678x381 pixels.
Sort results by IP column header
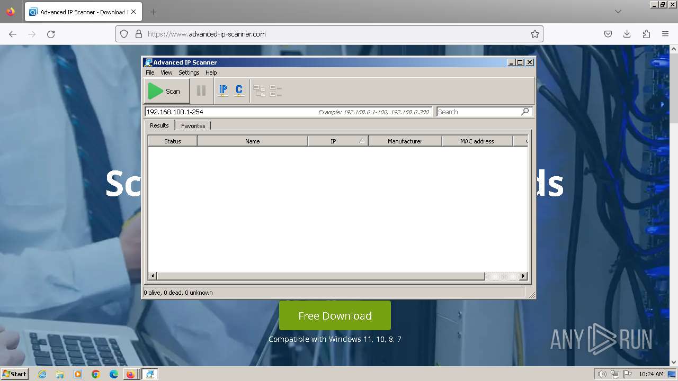click(338, 141)
